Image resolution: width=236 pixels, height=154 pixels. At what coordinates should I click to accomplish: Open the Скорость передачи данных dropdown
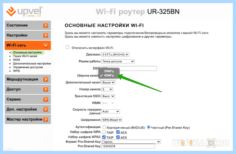(111, 111)
